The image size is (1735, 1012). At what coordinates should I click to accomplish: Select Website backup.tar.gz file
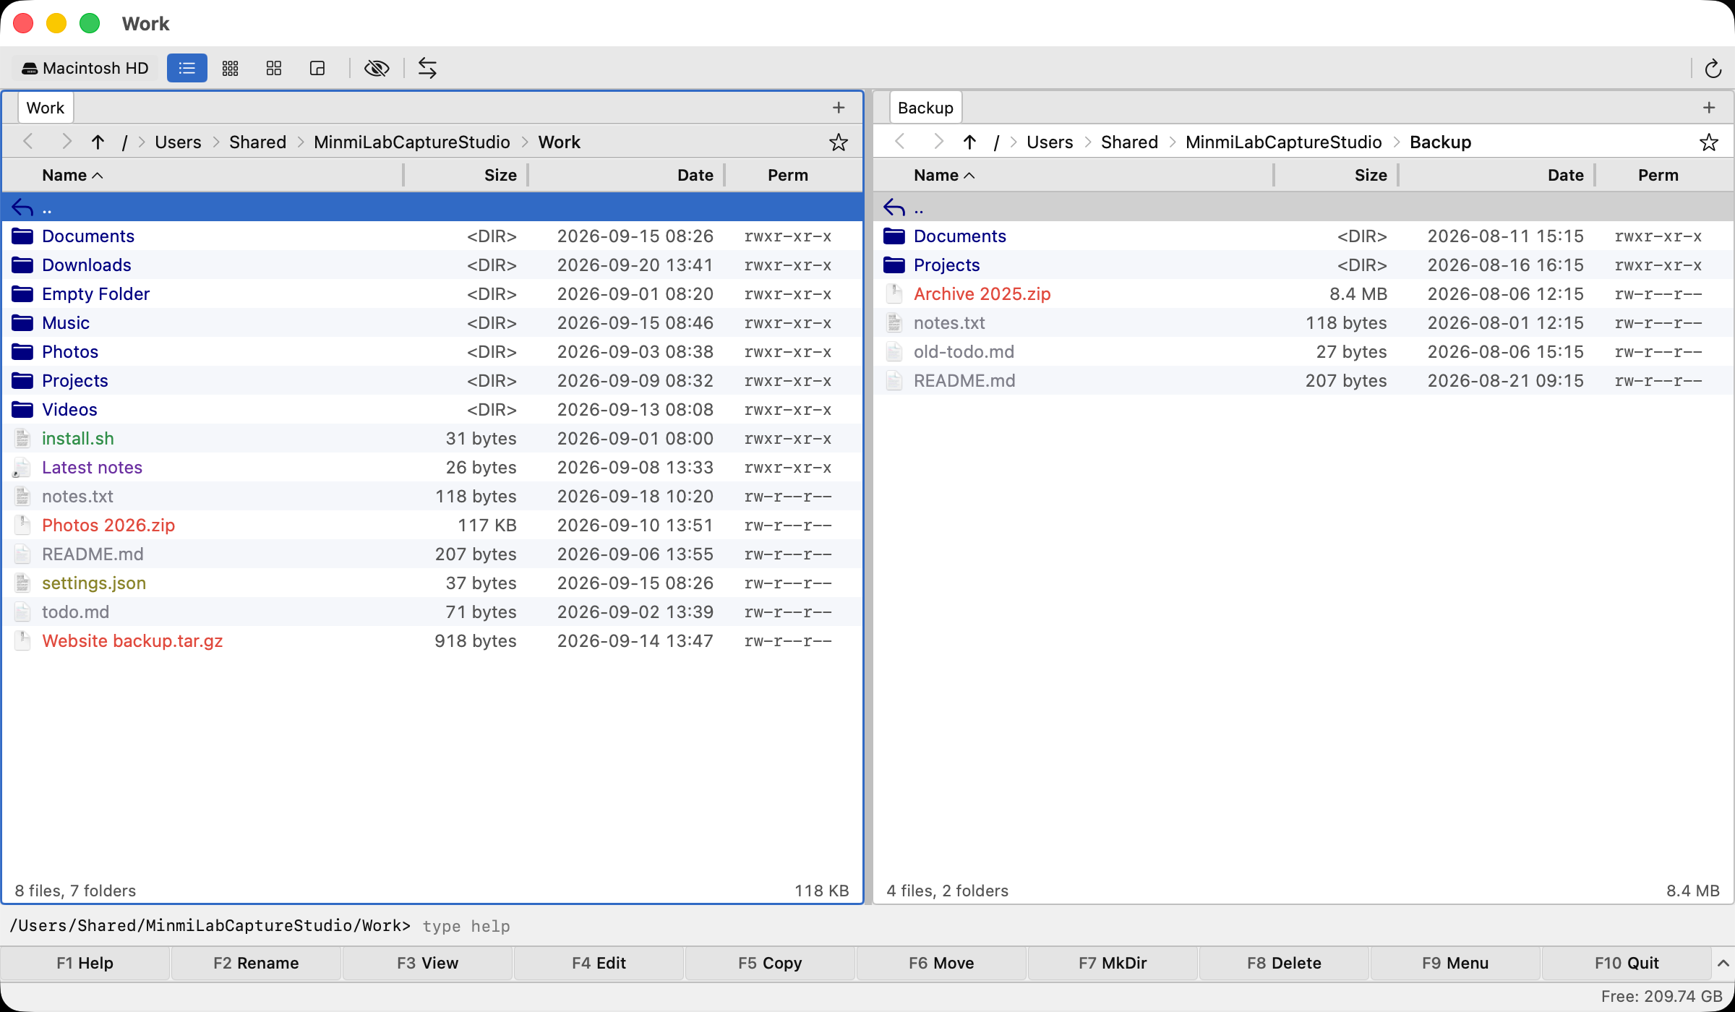click(x=432, y=641)
